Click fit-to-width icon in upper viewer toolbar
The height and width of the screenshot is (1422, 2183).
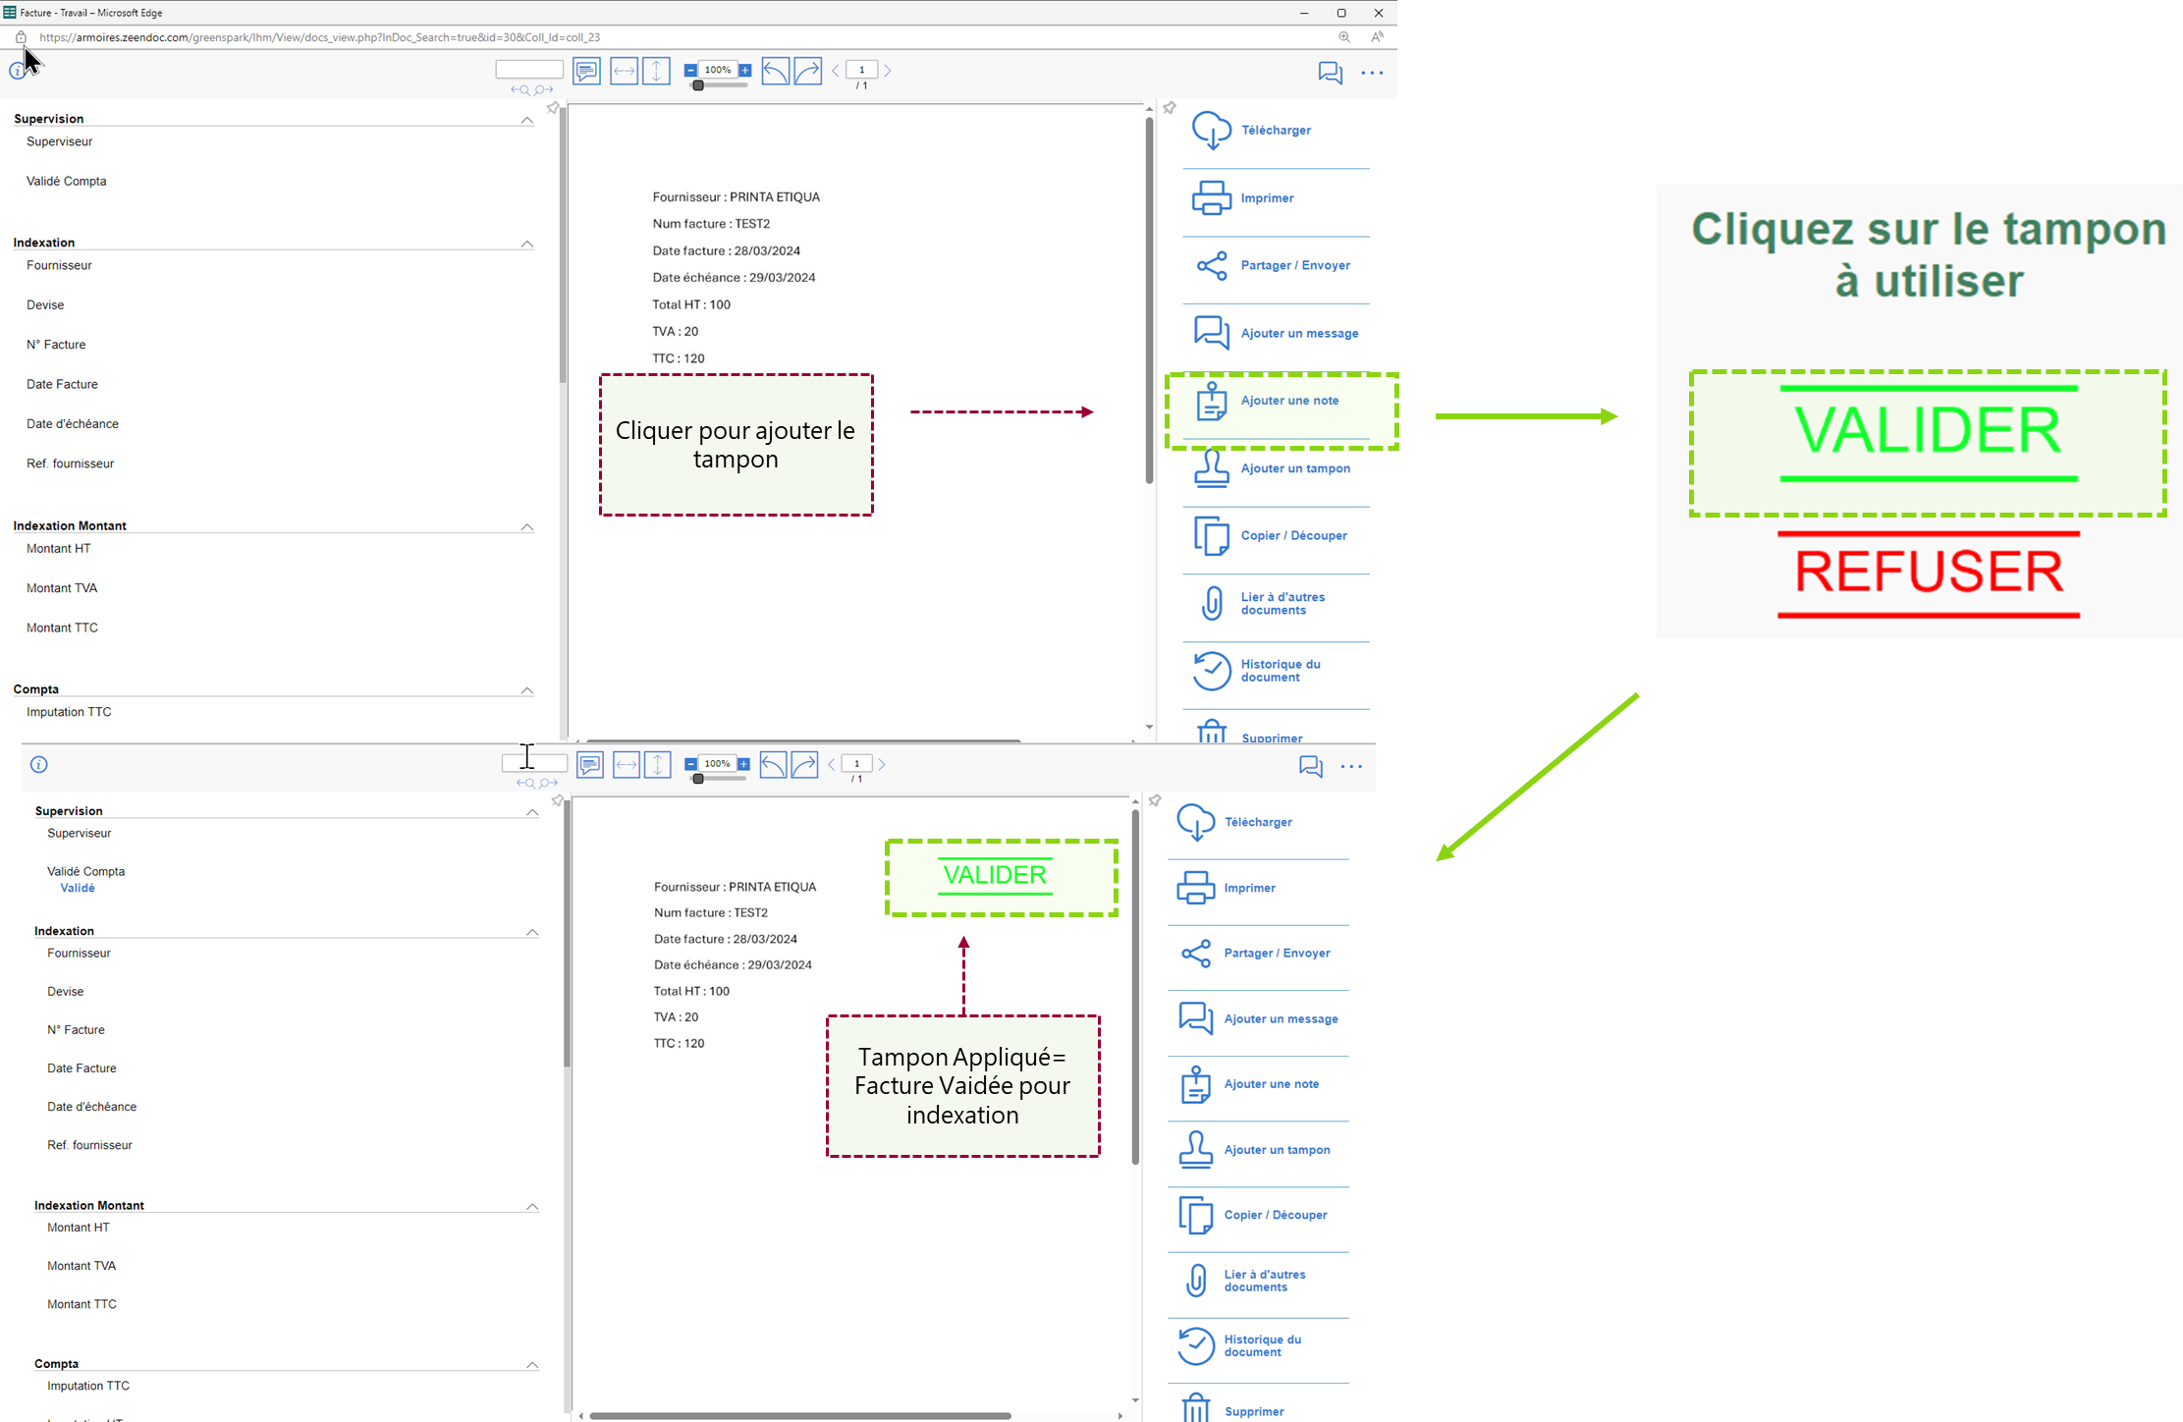624,71
